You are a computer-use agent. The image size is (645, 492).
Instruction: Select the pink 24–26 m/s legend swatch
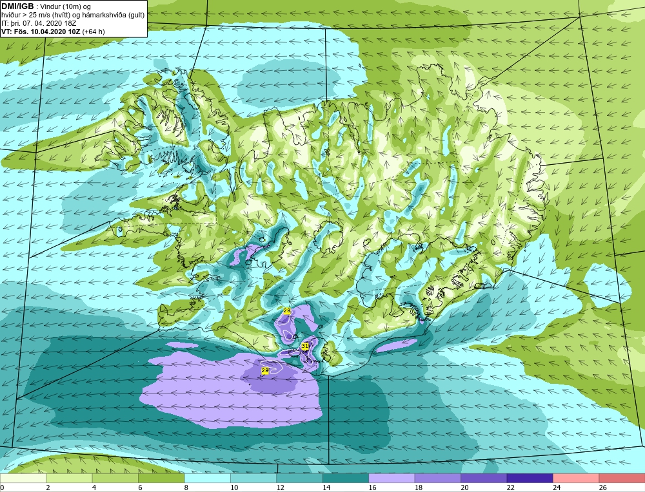pos(576,478)
